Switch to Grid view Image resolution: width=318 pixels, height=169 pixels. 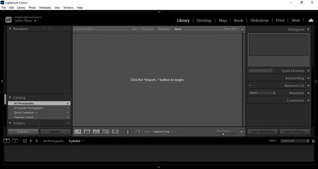point(78,132)
